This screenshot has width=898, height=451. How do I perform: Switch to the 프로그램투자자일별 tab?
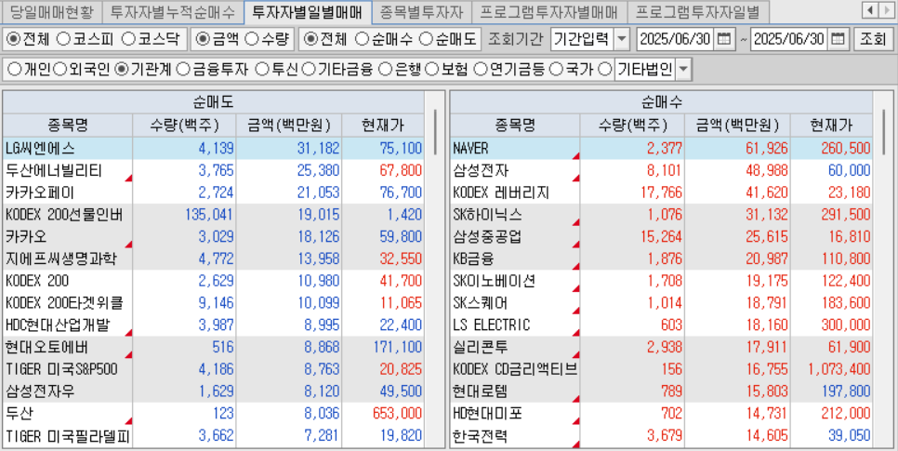tap(698, 11)
